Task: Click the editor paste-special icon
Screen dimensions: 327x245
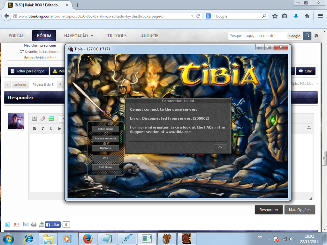Action: [51, 119]
